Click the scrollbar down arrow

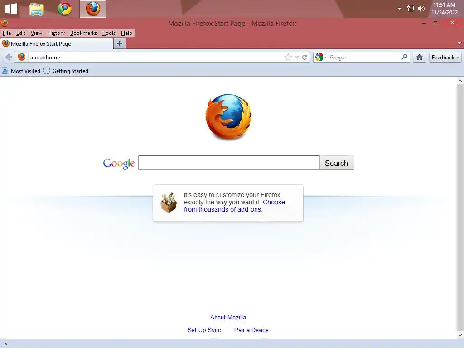click(460, 335)
